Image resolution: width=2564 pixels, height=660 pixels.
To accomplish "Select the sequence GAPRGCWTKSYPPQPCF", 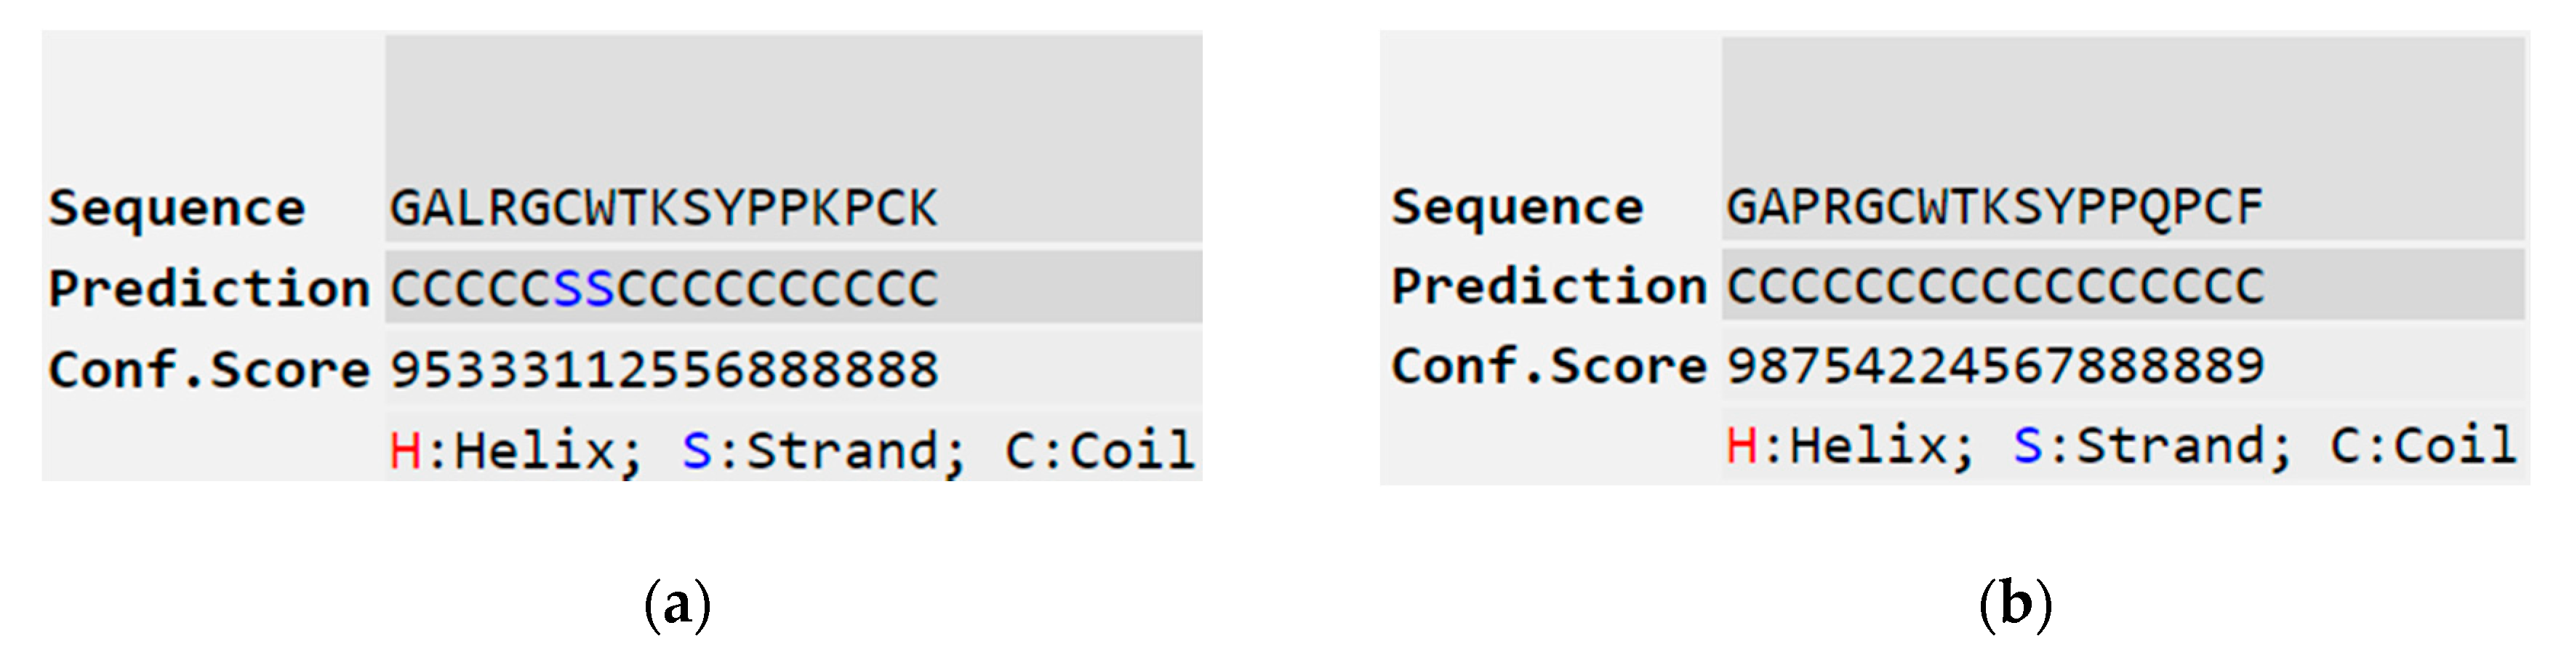I will click(x=1995, y=207).
